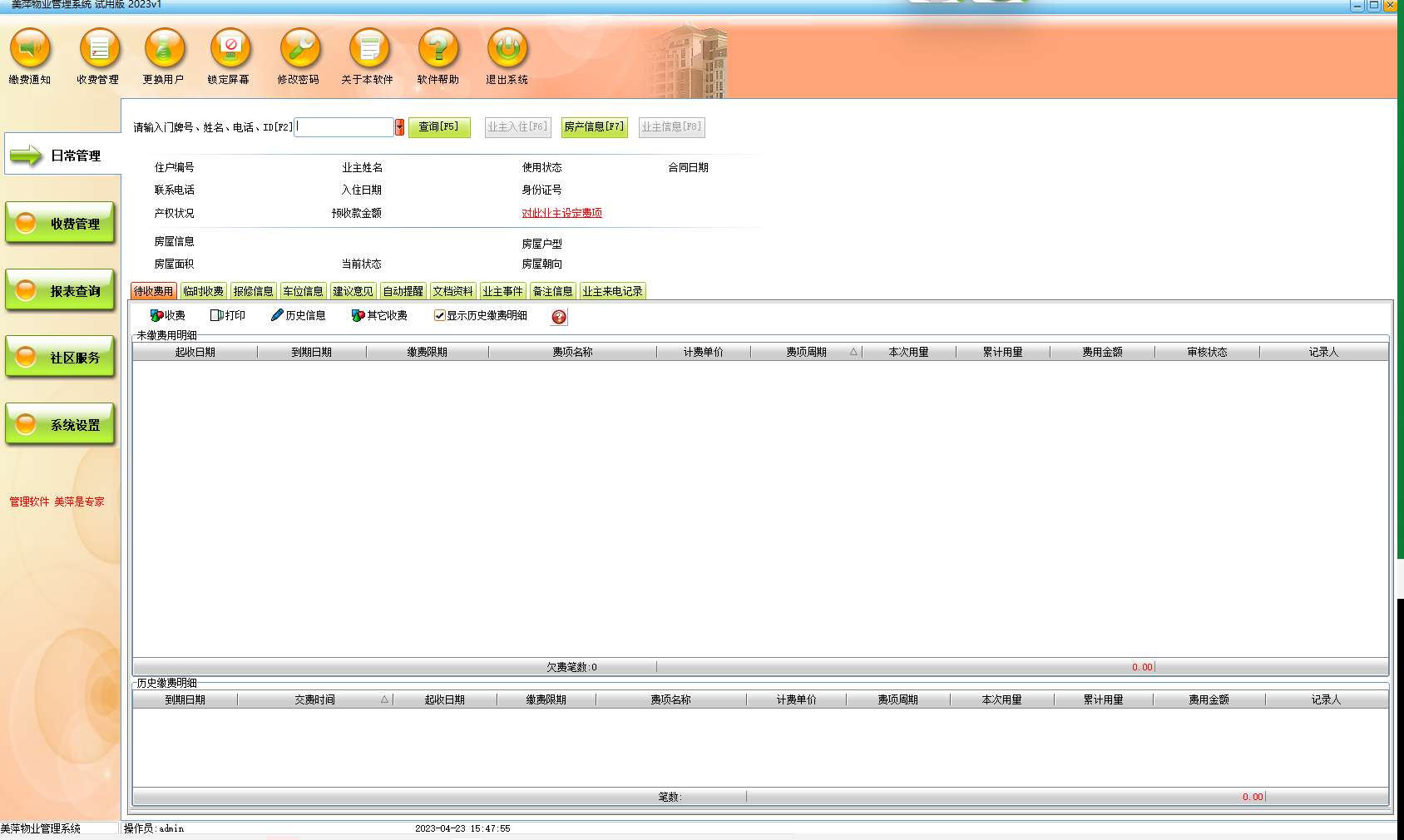This screenshot has height=840, width=1404.
Task: Open 关于本软件 about icon
Action: coord(368,50)
